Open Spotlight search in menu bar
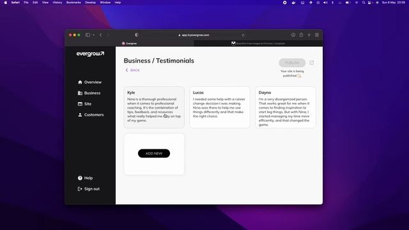This screenshot has width=409, height=230. 364,3
